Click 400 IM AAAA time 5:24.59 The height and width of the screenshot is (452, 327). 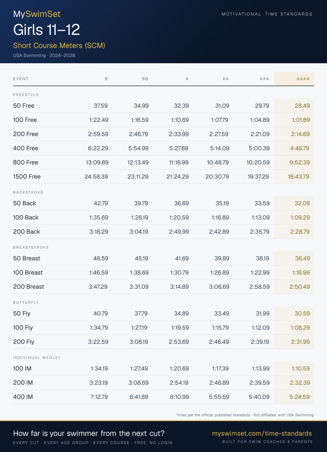[299, 397]
